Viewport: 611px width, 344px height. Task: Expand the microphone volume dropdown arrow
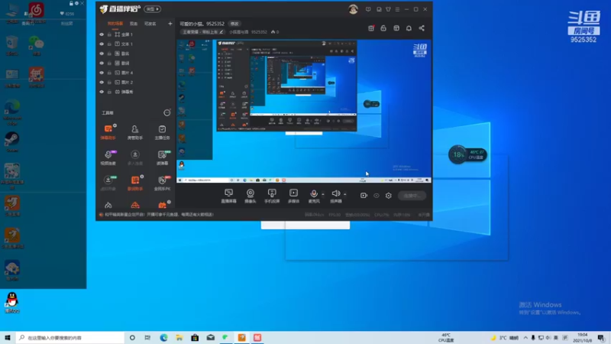point(322,194)
